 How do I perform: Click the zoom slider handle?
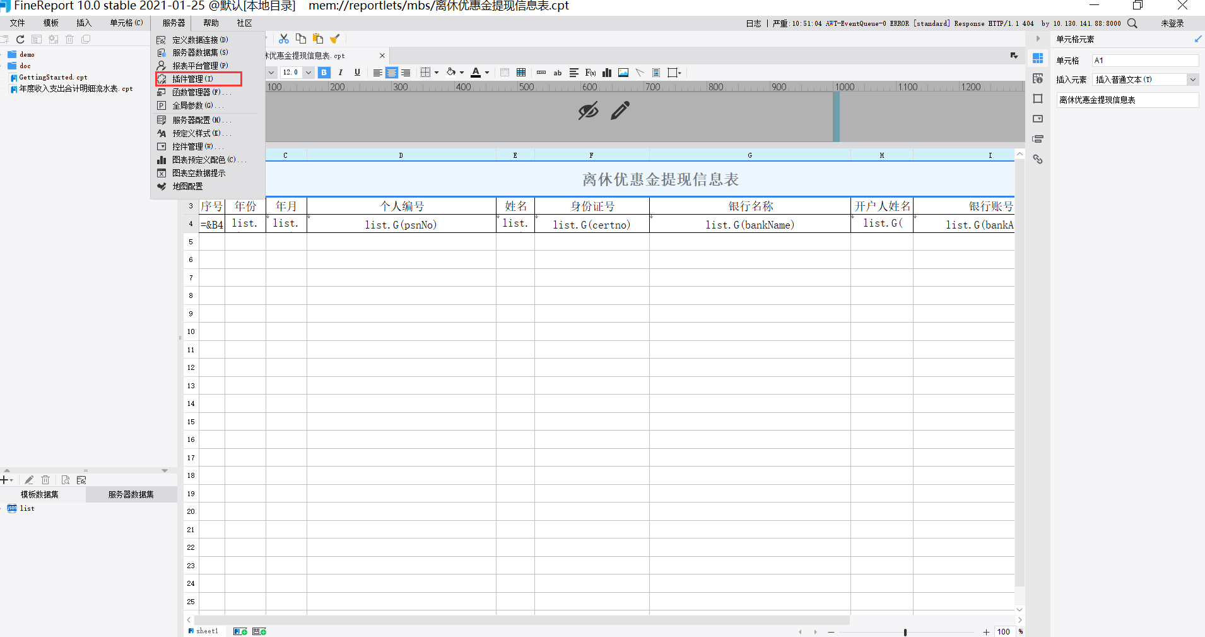[x=905, y=632]
